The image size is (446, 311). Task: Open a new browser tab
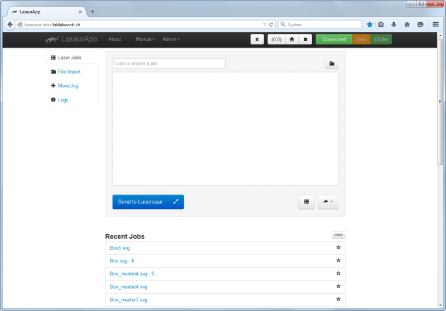pyautogui.click(x=93, y=12)
